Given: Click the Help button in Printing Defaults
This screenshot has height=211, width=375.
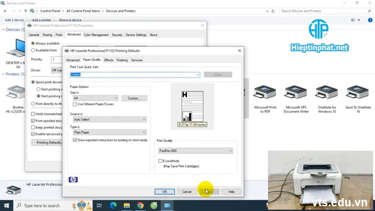Looking at the screenshot, I should pos(231,192).
